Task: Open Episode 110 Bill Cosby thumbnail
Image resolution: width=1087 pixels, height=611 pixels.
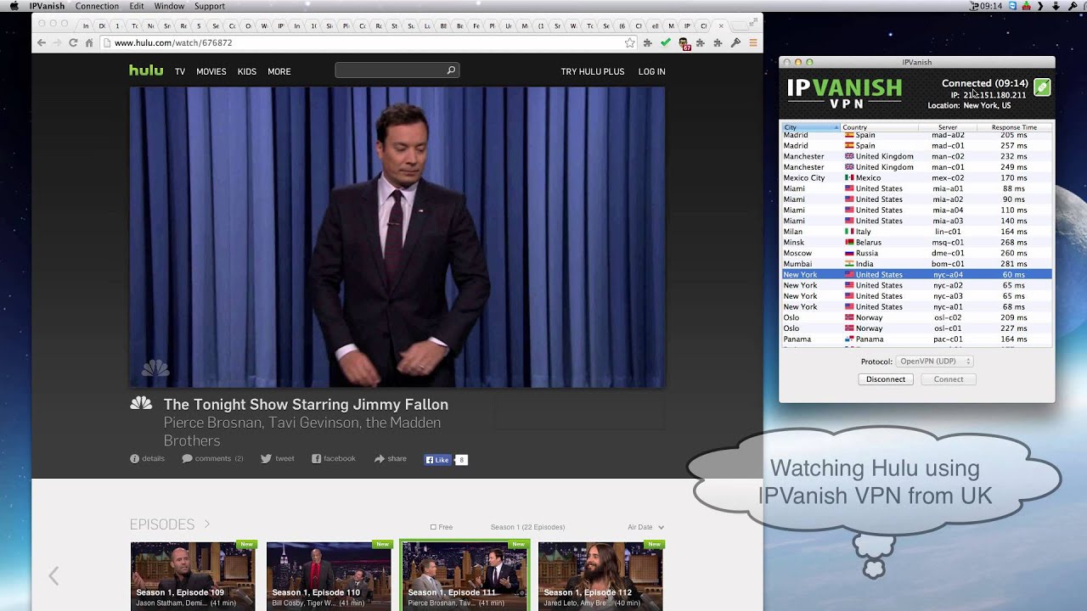Action: tap(329, 575)
